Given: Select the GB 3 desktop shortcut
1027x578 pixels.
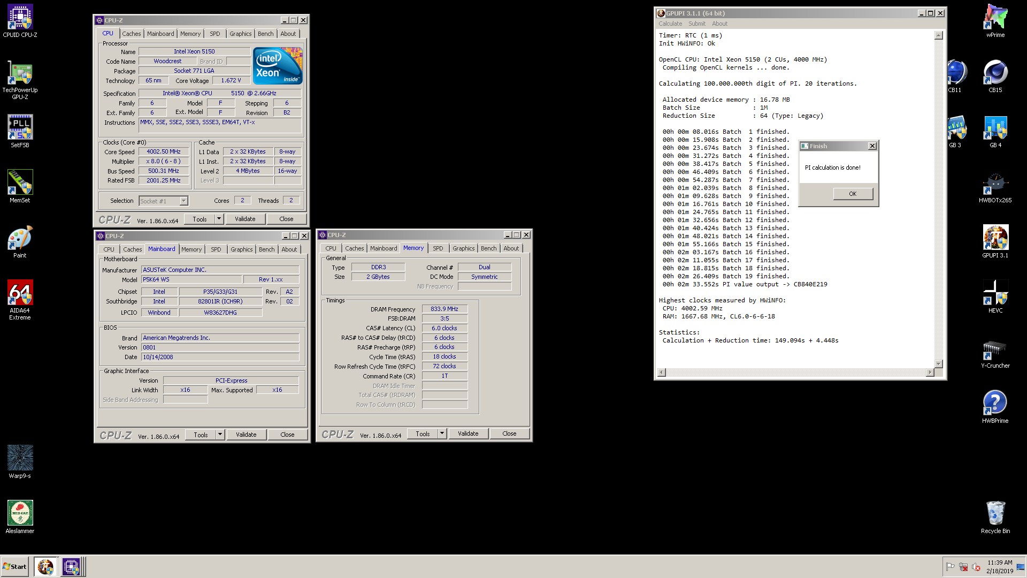Looking at the screenshot, I should click(x=956, y=131).
